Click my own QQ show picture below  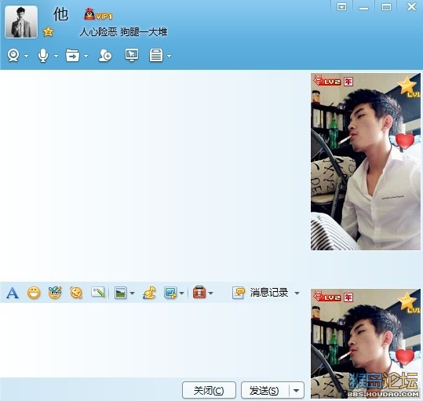click(366, 344)
